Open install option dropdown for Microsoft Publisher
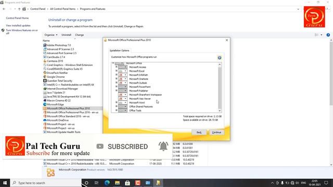The width and height of the screenshot is (333, 187). pyautogui.click(x=123, y=91)
